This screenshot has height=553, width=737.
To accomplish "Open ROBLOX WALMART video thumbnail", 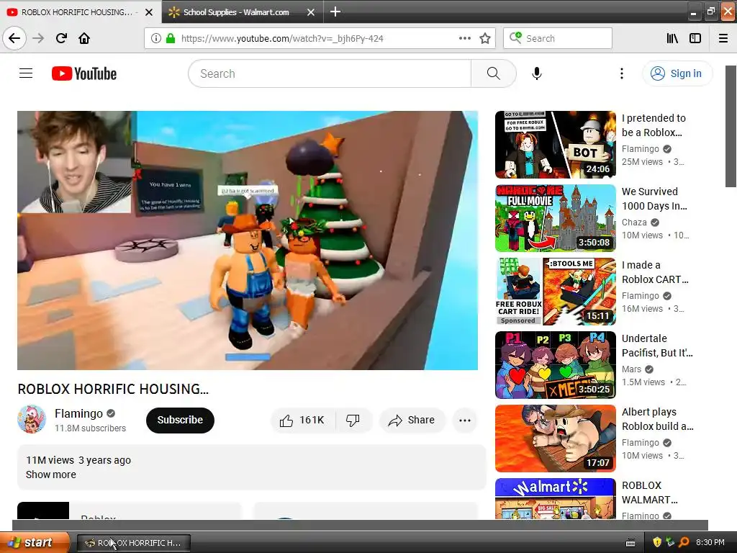I will click(x=556, y=499).
